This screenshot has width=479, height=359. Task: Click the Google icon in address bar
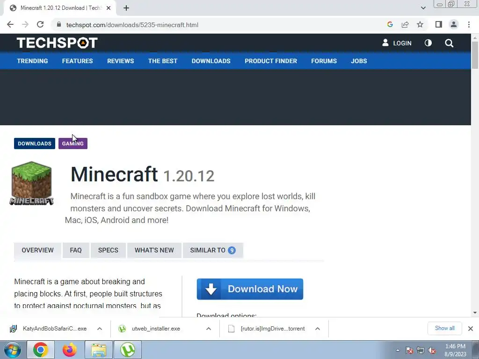390,25
